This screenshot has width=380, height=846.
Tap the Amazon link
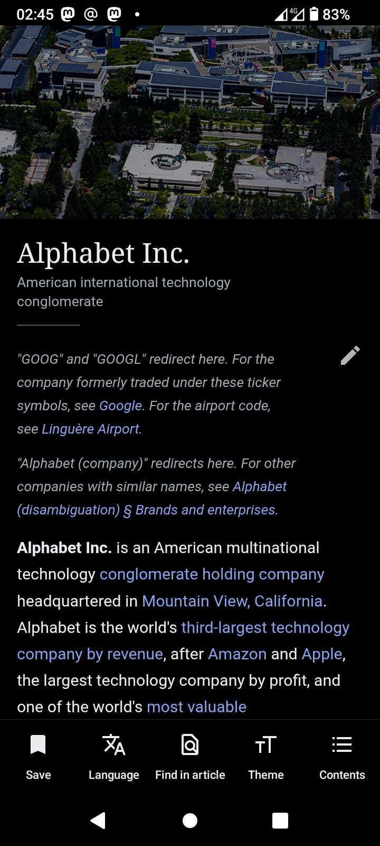click(x=237, y=654)
